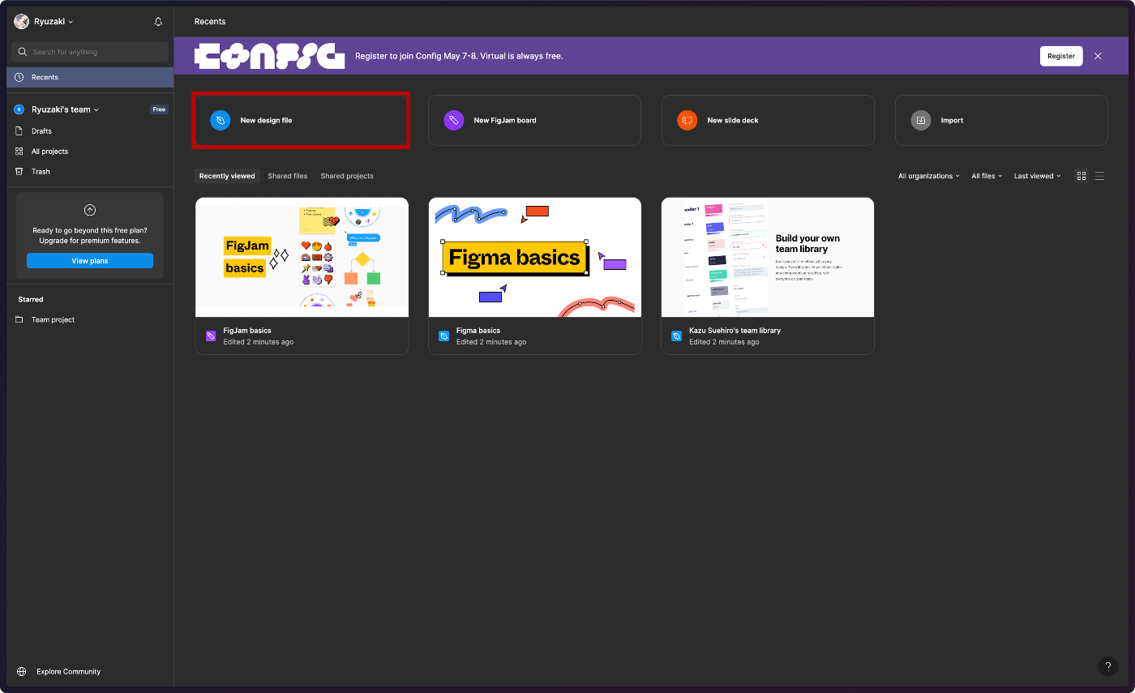Open the FigJam basics thumbnail

click(302, 257)
